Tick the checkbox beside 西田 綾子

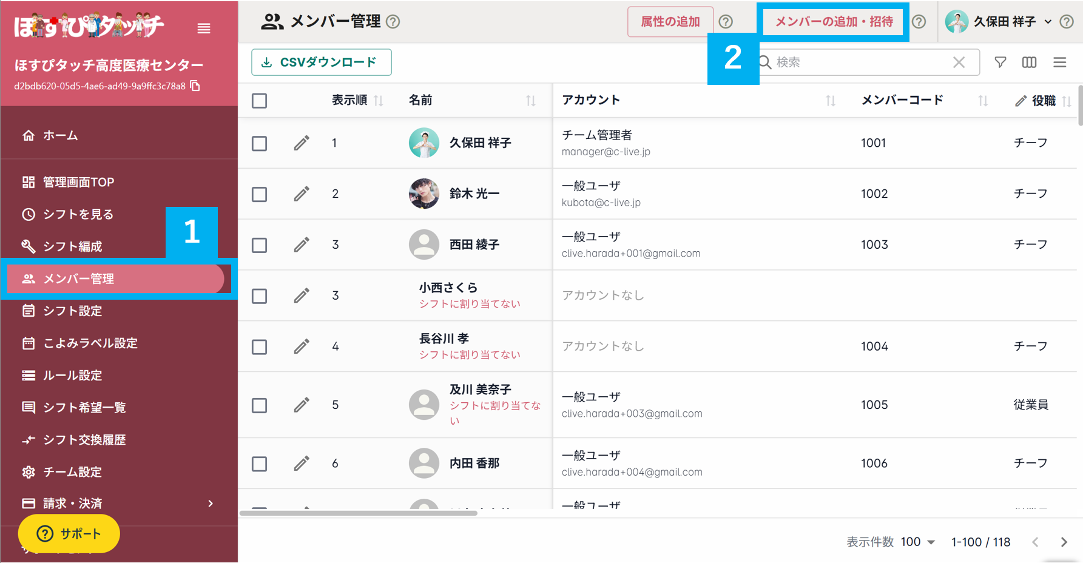259,244
